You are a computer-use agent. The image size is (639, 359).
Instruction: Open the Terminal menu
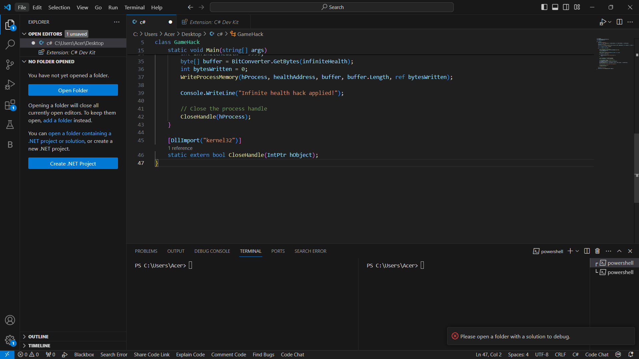point(134,7)
